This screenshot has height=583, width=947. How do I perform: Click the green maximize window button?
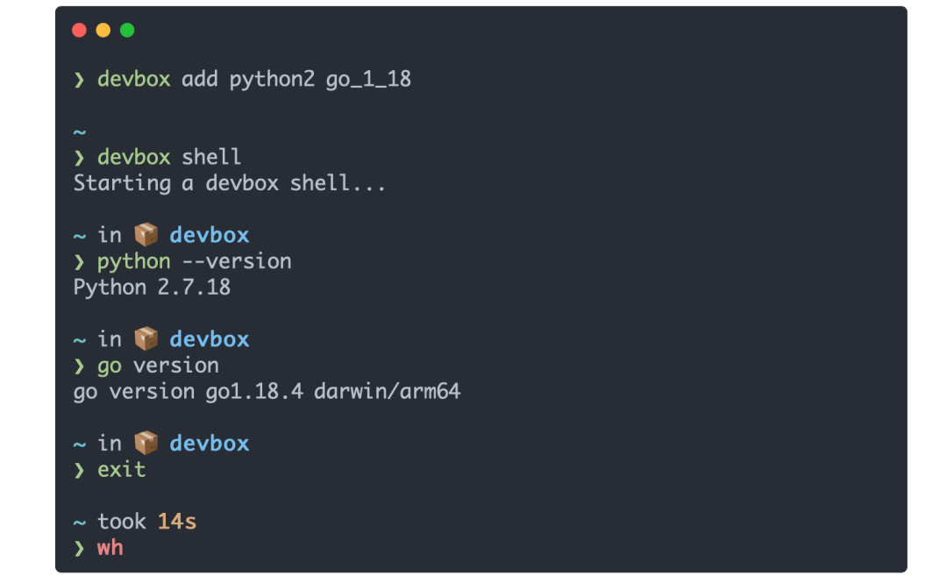pyautogui.click(x=127, y=31)
